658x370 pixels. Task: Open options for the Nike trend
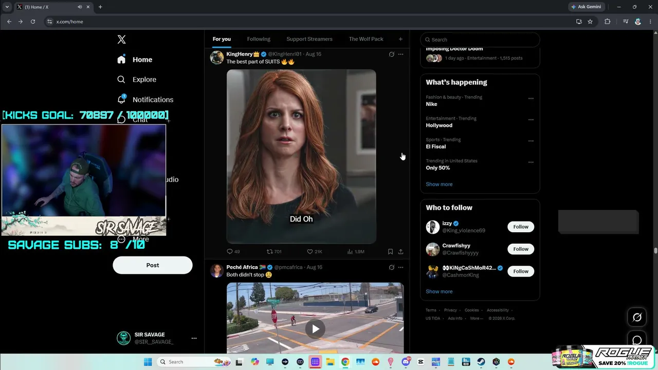(531, 99)
